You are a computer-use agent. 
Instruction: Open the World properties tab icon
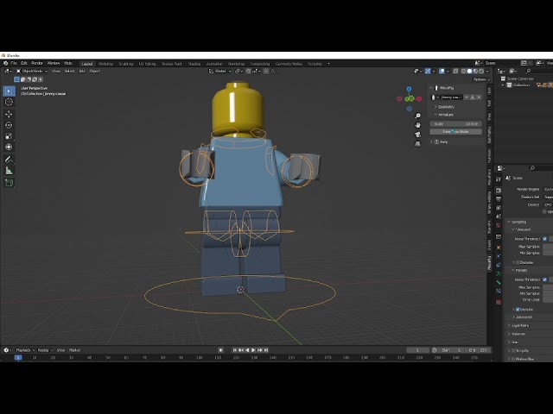point(499,225)
